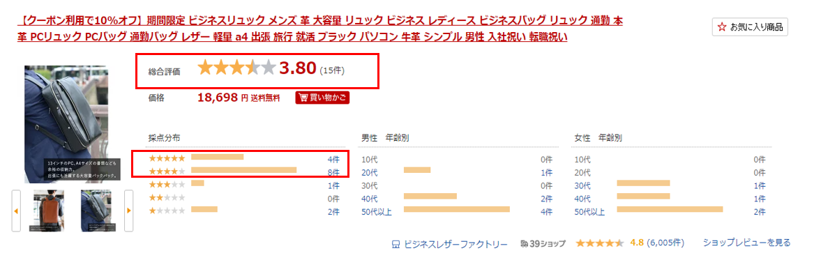Screen dimensions: 814x260
Task: Show next thumbnails with right arrow
Action: (x=128, y=211)
